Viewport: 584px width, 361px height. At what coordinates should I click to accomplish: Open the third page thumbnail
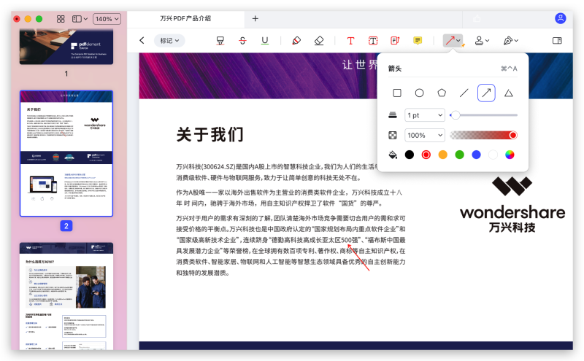pos(66,296)
